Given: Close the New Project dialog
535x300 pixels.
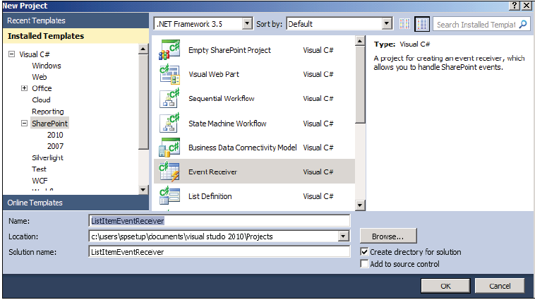Looking at the screenshot, I should pyautogui.click(x=527, y=6).
